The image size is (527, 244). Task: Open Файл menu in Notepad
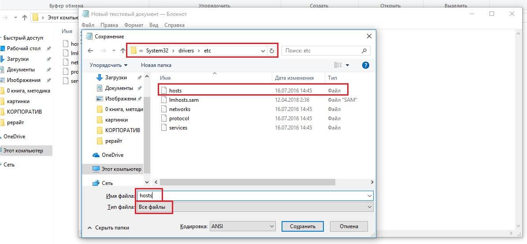click(88, 25)
